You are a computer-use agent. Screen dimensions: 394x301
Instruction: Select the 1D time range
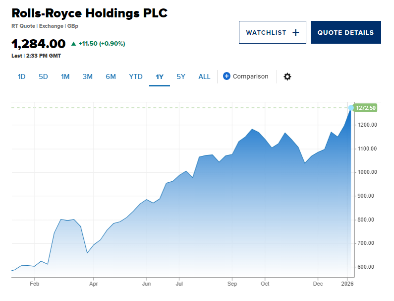click(x=22, y=76)
